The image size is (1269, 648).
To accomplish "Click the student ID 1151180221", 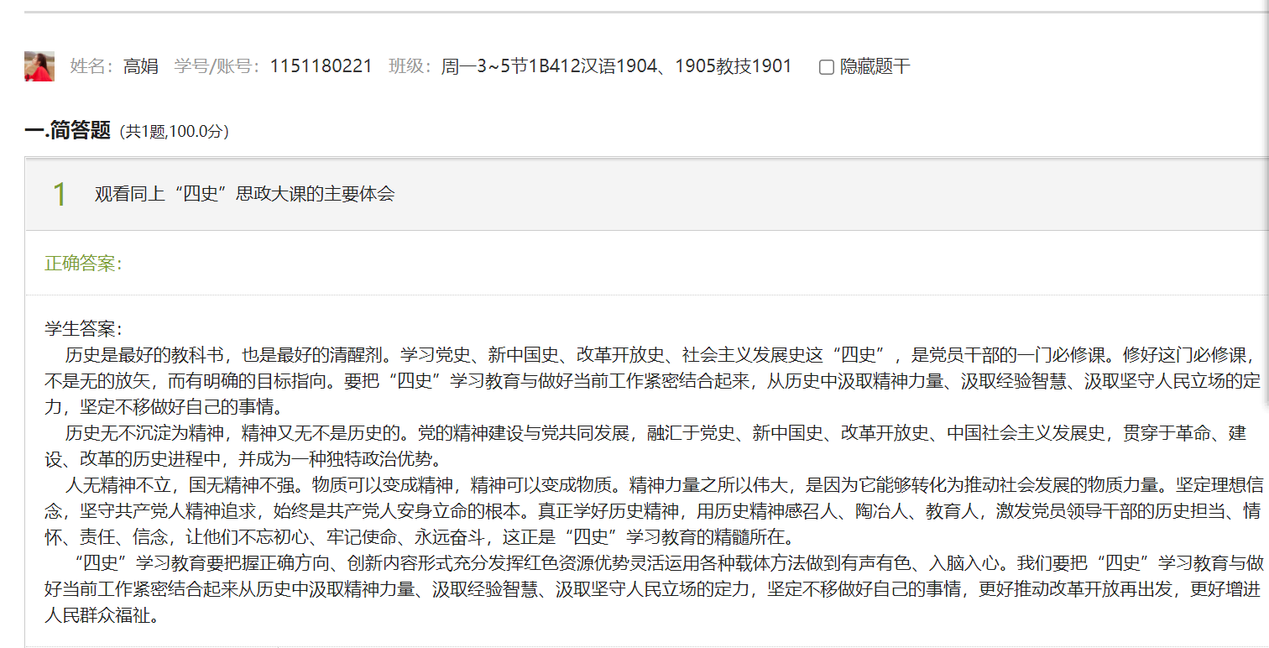I will coord(321,67).
